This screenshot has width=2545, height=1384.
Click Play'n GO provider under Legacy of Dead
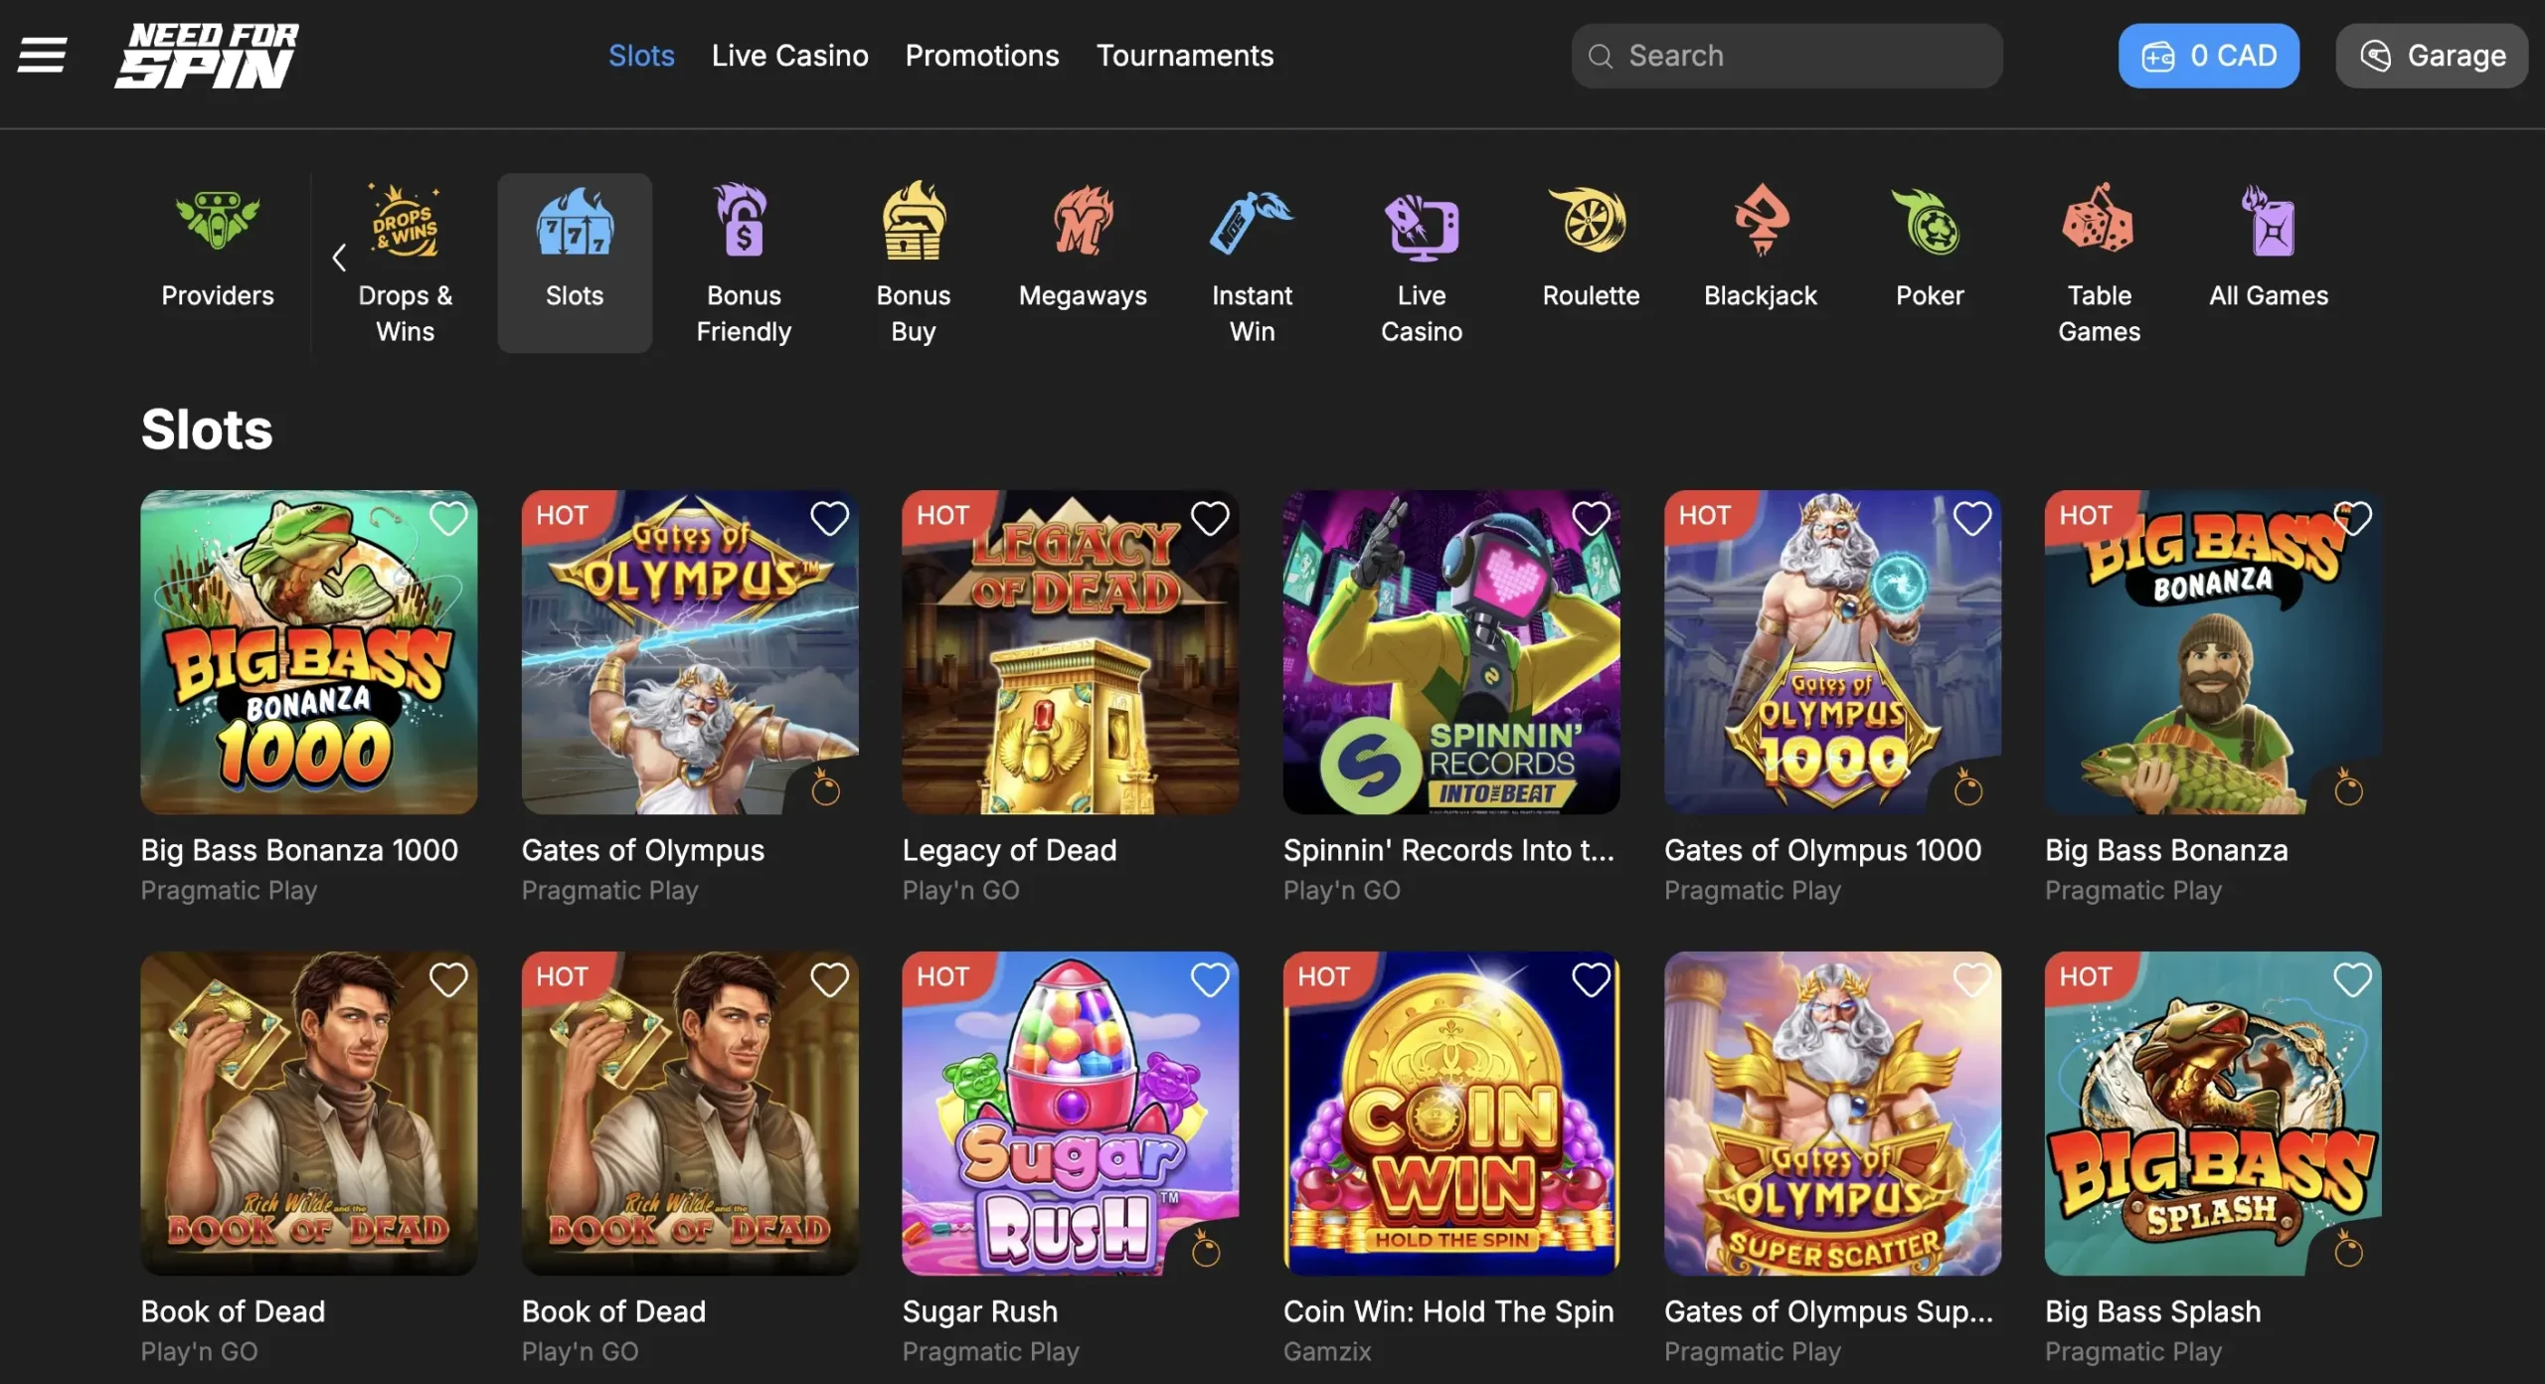tap(960, 890)
